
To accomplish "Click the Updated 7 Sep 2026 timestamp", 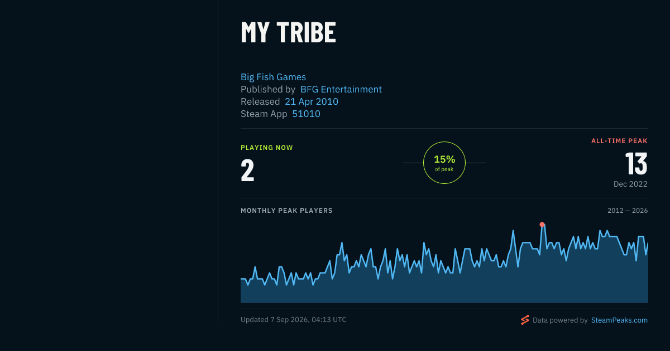I will (x=294, y=320).
